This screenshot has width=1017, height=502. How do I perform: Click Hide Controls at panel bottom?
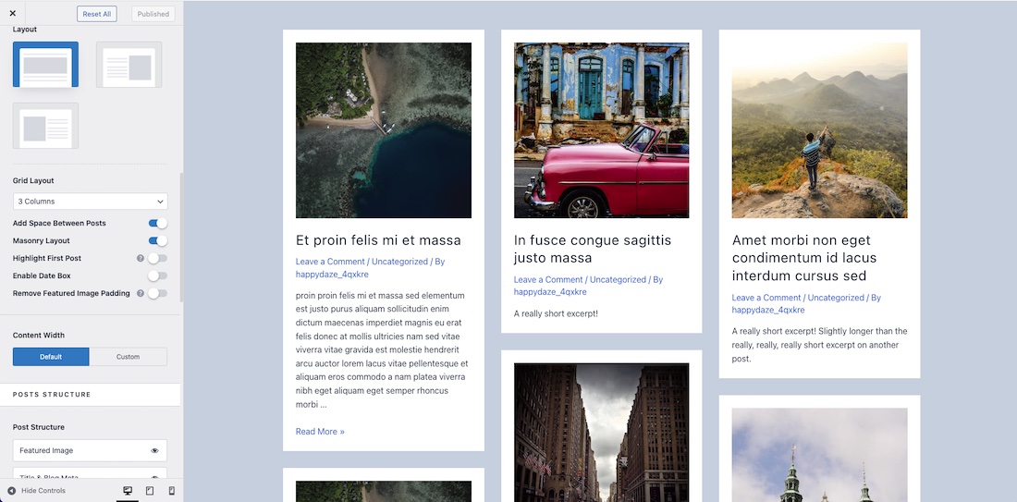[36, 490]
